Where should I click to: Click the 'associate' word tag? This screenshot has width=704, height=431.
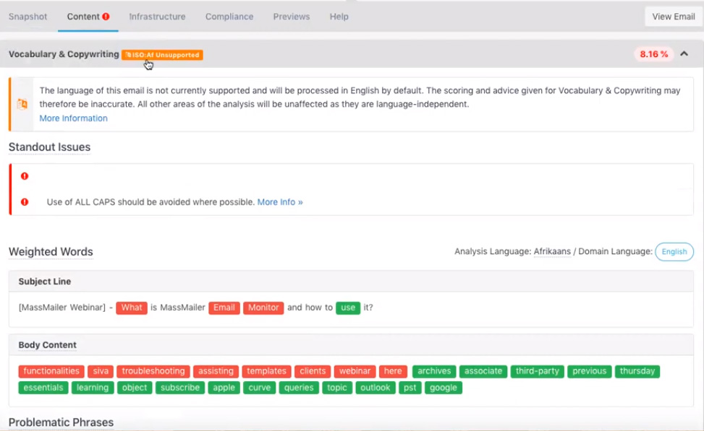(483, 371)
